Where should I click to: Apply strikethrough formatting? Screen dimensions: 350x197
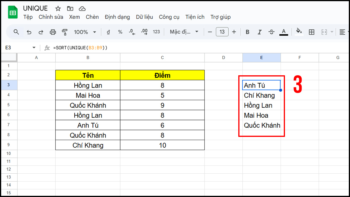tap(271, 32)
